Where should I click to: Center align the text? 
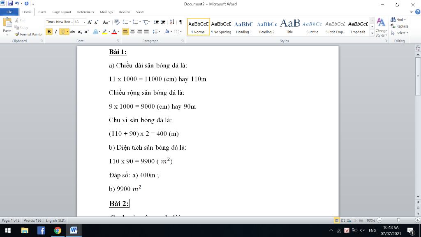pyautogui.click(x=132, y=32)
